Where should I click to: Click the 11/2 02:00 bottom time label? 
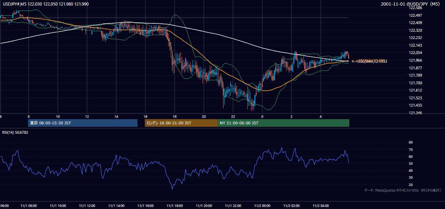click(x=292, y=206)
